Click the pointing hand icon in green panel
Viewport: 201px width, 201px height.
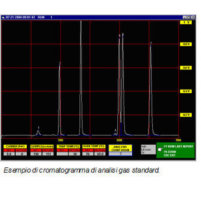click(160, 149)
